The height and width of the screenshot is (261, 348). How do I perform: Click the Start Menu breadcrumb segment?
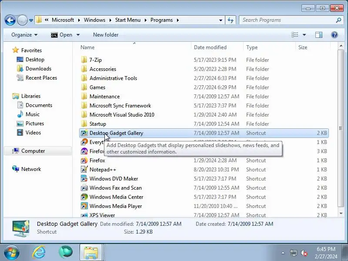[x=128, y=20]
